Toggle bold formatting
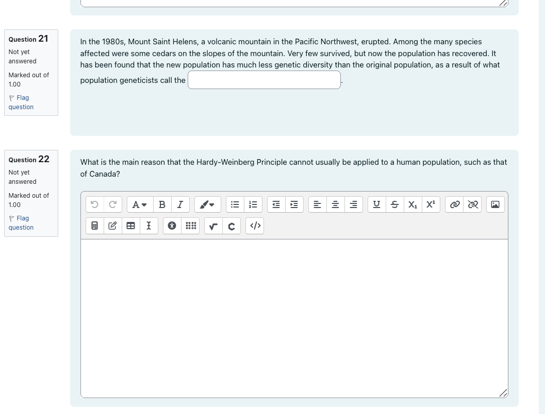This screenshot has width=545, height=414. [162, 204]
